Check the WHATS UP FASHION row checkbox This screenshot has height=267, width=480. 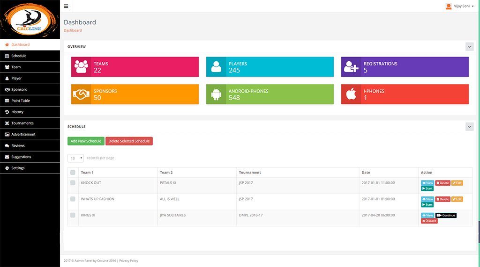click(x=73, y=199)
